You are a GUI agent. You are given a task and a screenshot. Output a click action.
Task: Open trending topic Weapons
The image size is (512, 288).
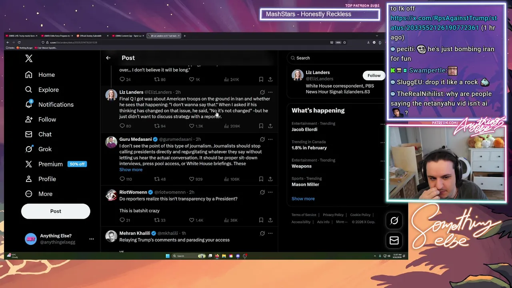coord(302,166)
